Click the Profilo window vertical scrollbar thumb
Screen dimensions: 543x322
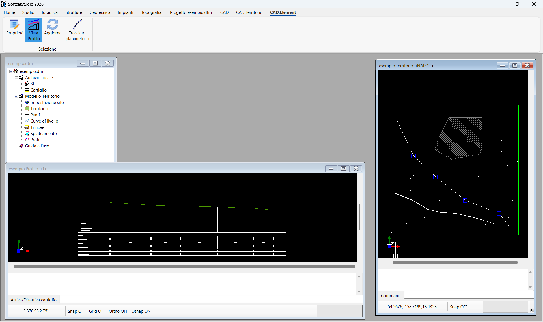(359, 217)
